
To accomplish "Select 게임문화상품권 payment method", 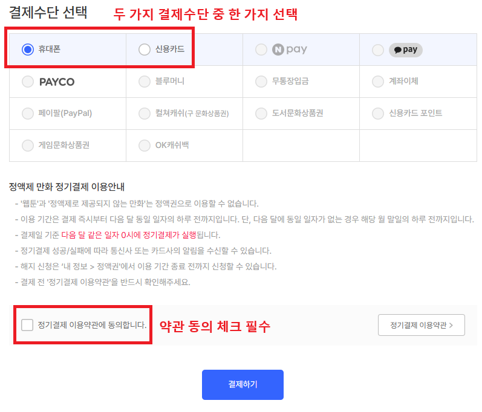I will (28, 145).
